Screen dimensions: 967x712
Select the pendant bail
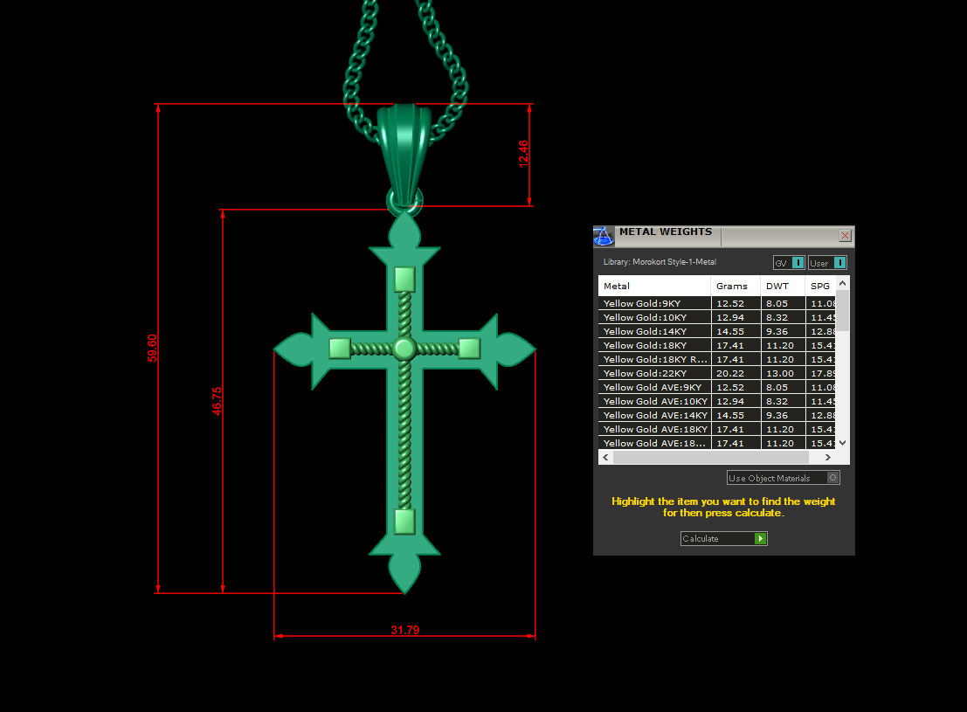[x=404, y=155]
